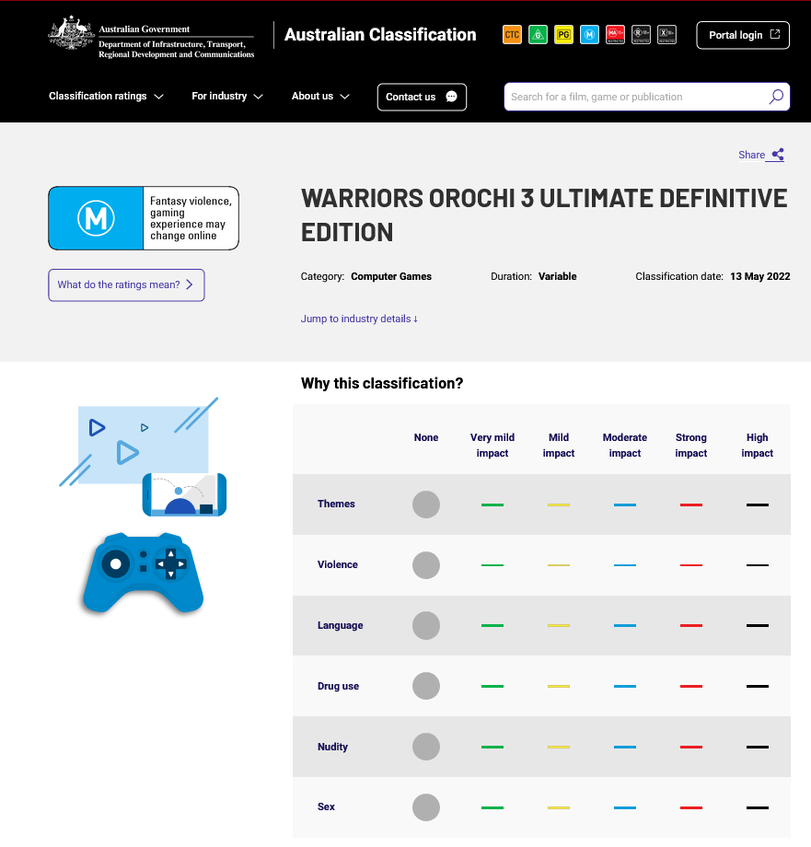Click the grey None circle for Drug use

pos(426,686)
